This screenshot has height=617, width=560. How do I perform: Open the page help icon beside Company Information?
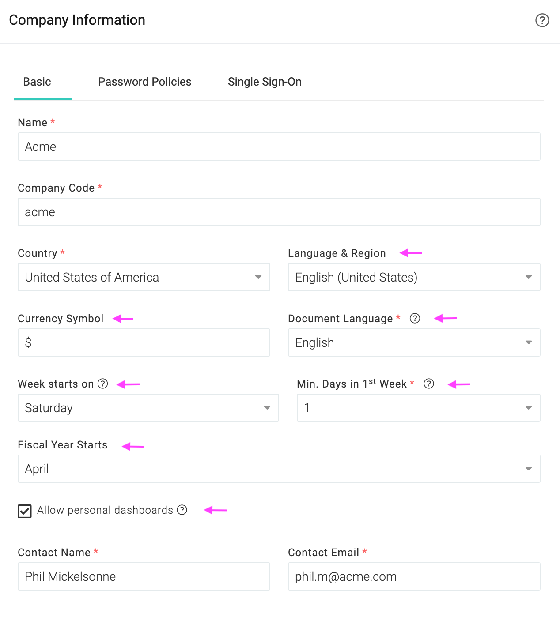(x=542, y=20)
